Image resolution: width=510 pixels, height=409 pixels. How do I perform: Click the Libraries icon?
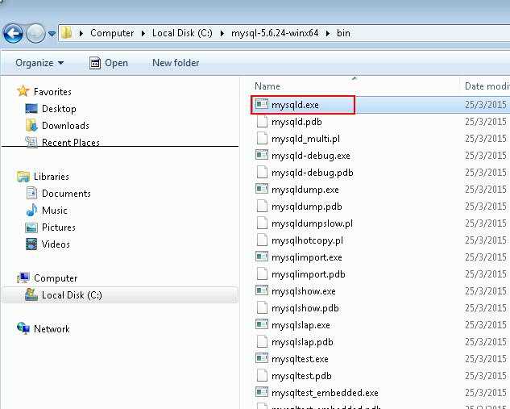click(23, 177)
